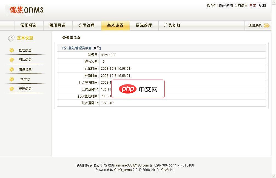Click the 登陆次数: row label
Viewport: 276px width, 178px height.
tap(92, 62)
